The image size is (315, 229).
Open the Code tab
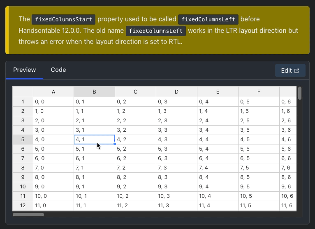pos(58,70)
